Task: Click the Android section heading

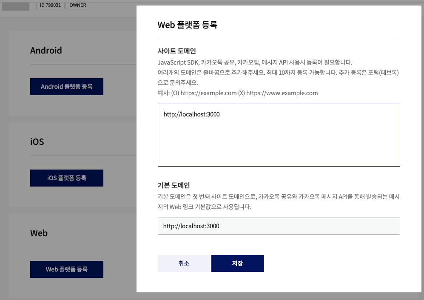Action: pyautogui.click(x=46, y=51)
